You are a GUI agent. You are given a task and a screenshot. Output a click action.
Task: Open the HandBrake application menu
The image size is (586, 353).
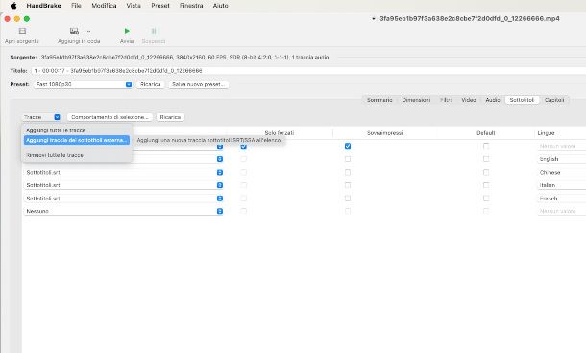44,6
